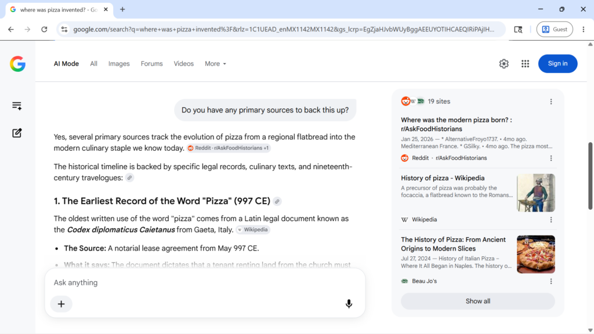
Task: Click link icon after 'travelogues:'
Action: [129, 177]
